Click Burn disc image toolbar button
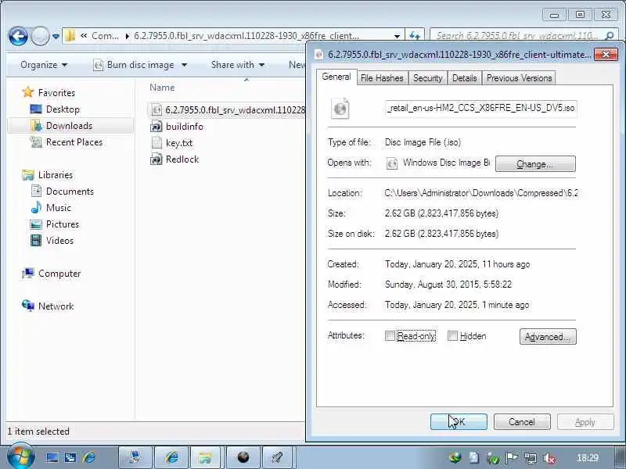 [134, 65]
